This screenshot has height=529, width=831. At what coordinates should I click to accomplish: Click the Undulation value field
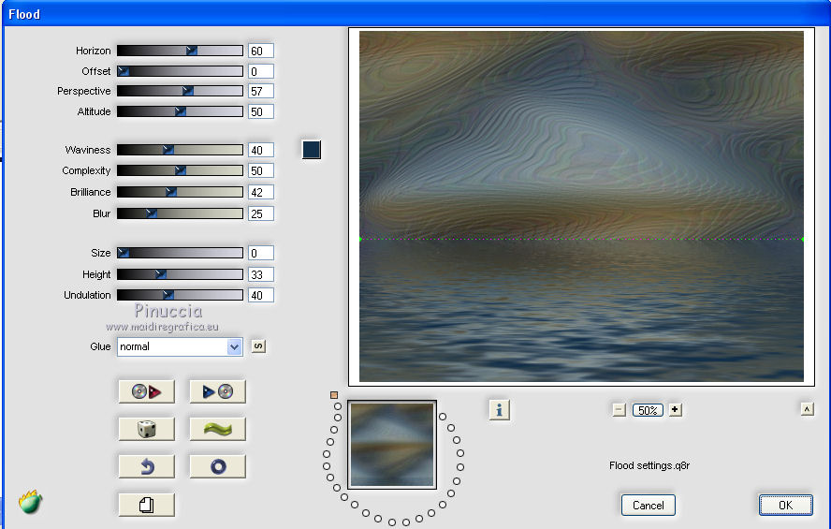pos(261,295)
